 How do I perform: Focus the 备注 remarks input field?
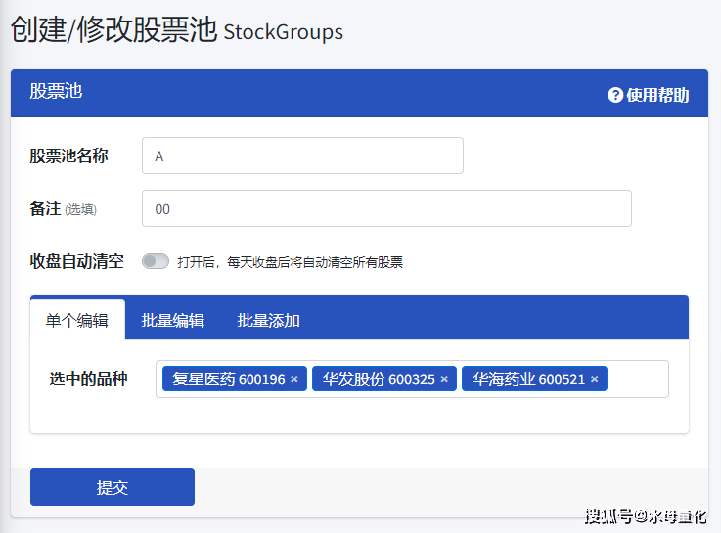point(386,208)
